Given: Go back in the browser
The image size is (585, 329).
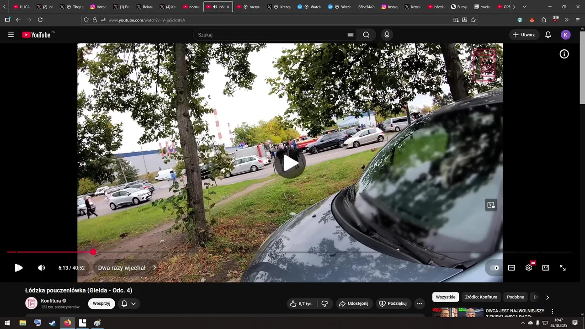Looking at the screenshot, I should 18,20.
